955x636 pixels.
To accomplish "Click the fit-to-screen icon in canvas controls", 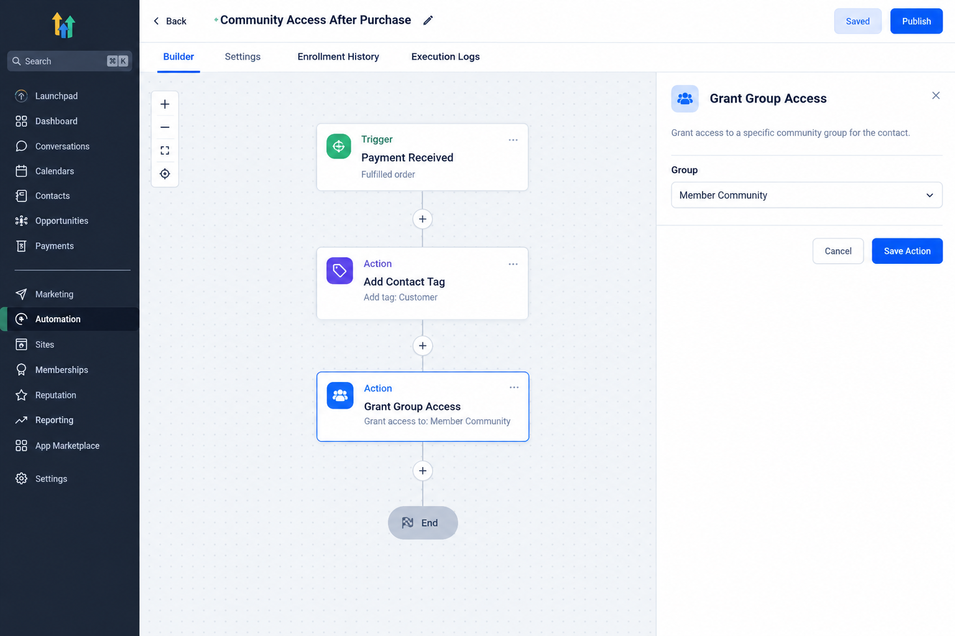I will tap(165, 150).
